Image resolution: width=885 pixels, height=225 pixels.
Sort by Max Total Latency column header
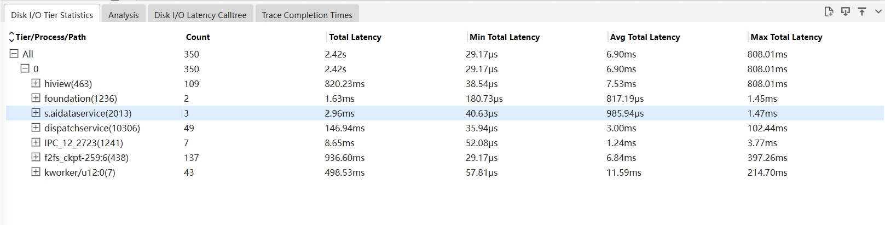click(786, 37)
